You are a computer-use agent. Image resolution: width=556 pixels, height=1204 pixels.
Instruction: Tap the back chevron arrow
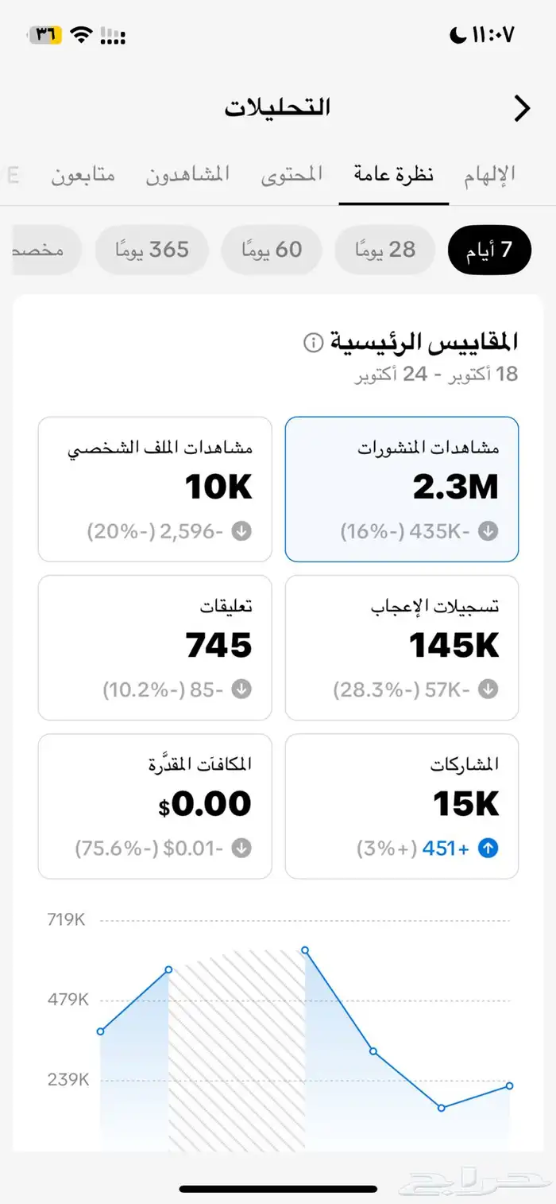coord(521,108)
